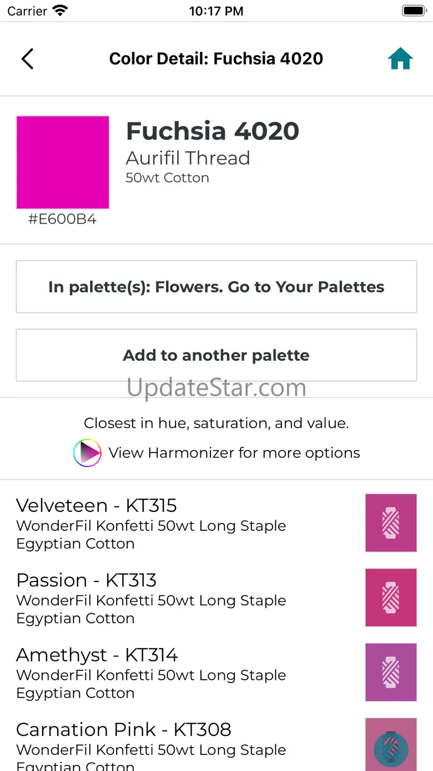Tap the thread spool icon for Velveteen KT315
This screenshot has width=433, height=771.
tap(391, 523)
